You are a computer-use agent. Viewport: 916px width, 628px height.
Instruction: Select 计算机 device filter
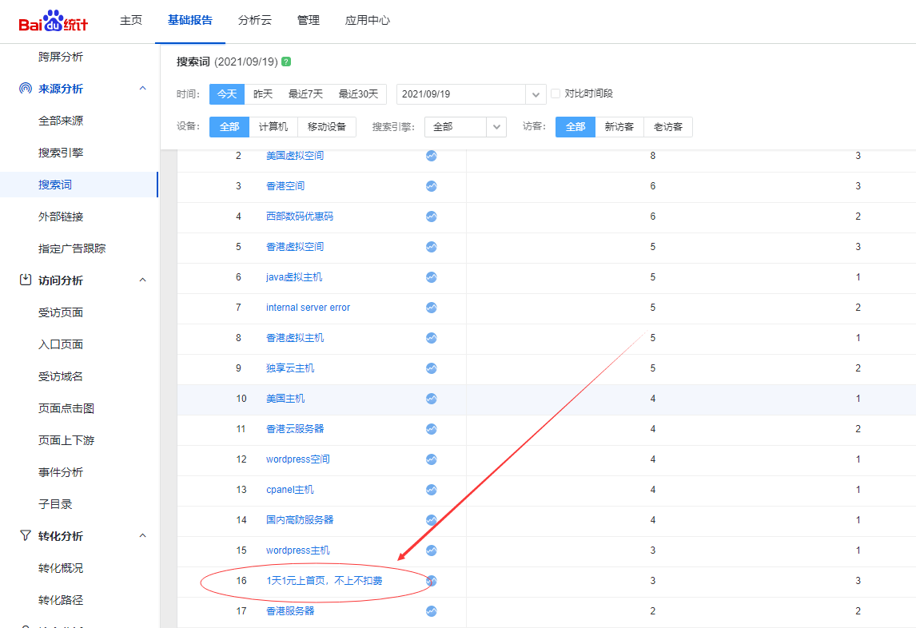(273, 127)
